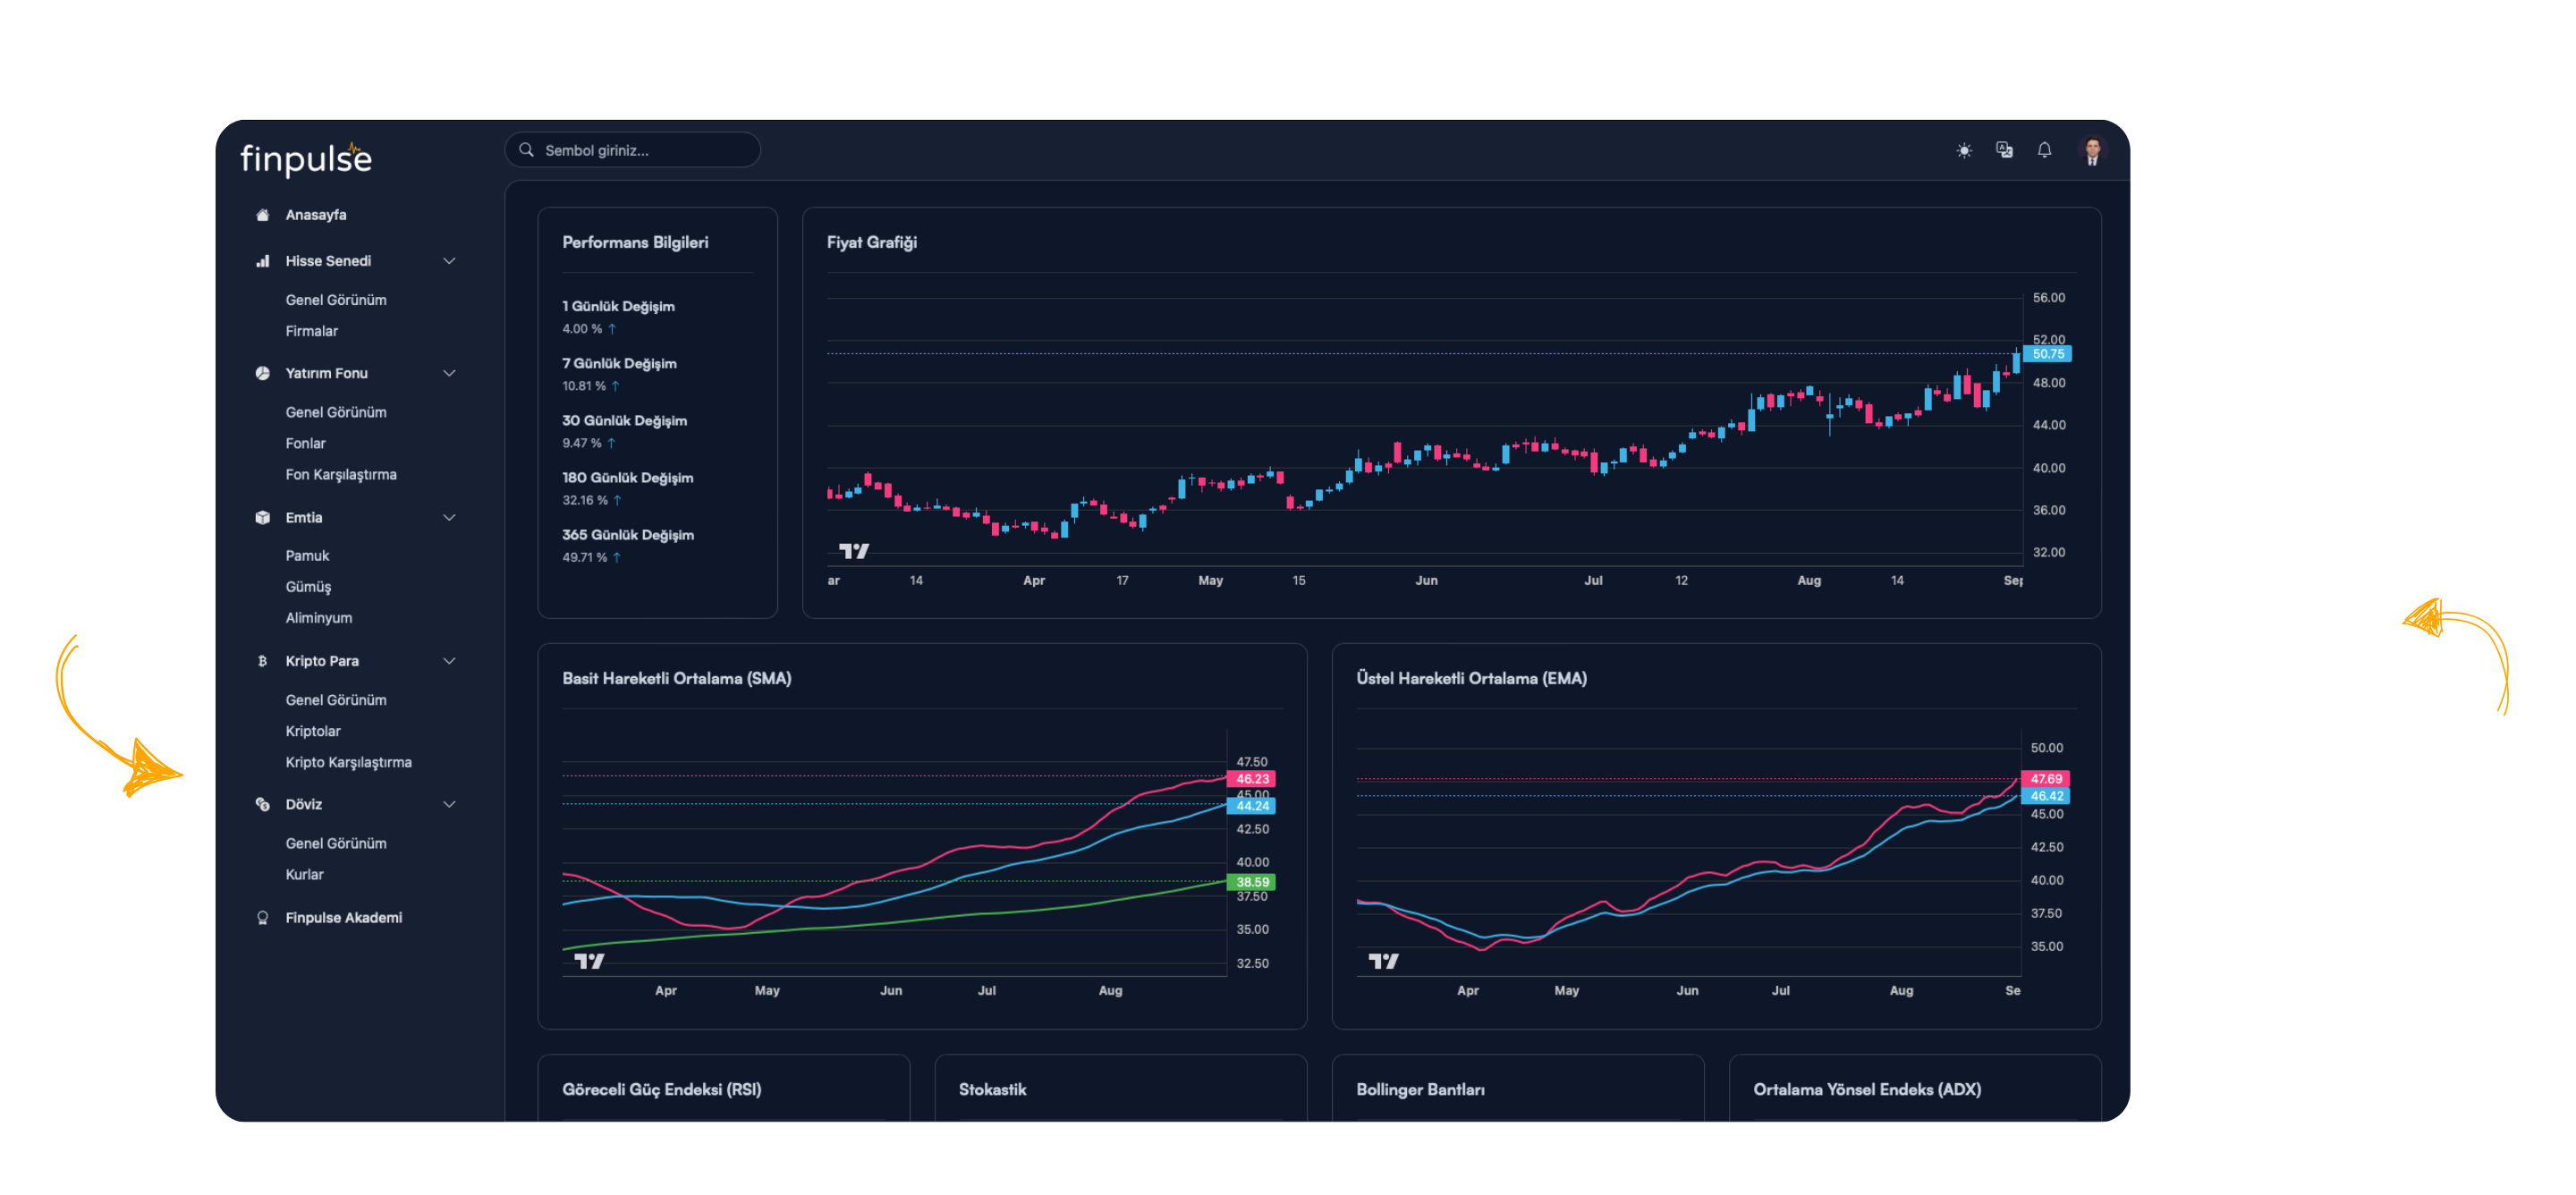The image size is (2576, 1195).
Task: Collapse the Döviz section chevron
Action: pos(449,804)
